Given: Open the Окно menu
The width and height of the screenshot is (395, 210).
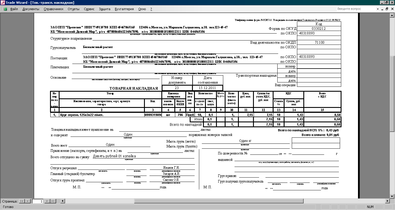Looking at the screenshot, I should tap(142, 9).
